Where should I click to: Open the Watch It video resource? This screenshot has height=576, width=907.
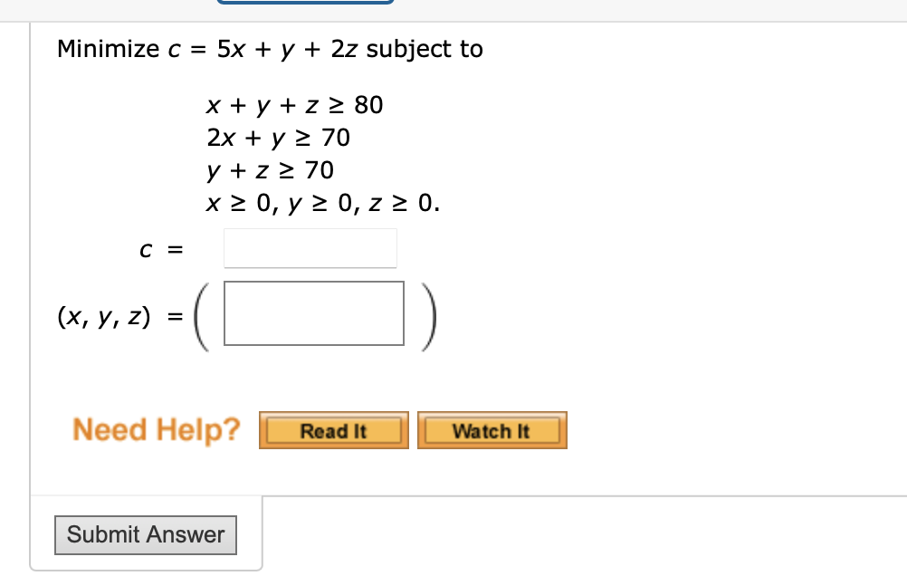pos(492,431)
